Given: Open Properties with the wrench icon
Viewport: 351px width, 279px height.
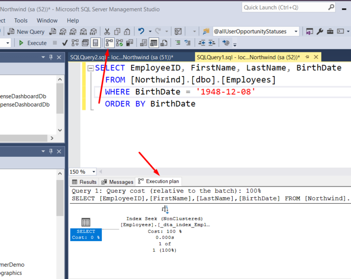Looking at the screenshot, I should tap(320, 31).
